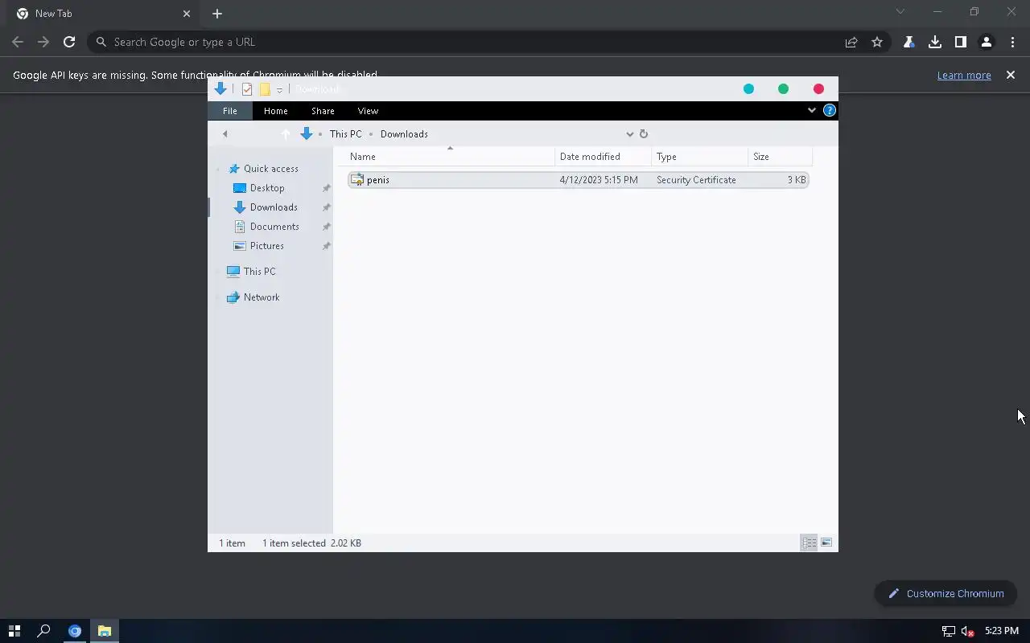The height and width of the screenshot is (643, 1030).
Task: Switch to the View ribbon tab
Action: pyautogui.click(x=368, y=111)
